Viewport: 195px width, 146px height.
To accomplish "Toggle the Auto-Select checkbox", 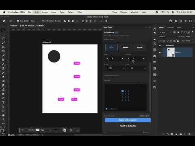I will (18, 21).
